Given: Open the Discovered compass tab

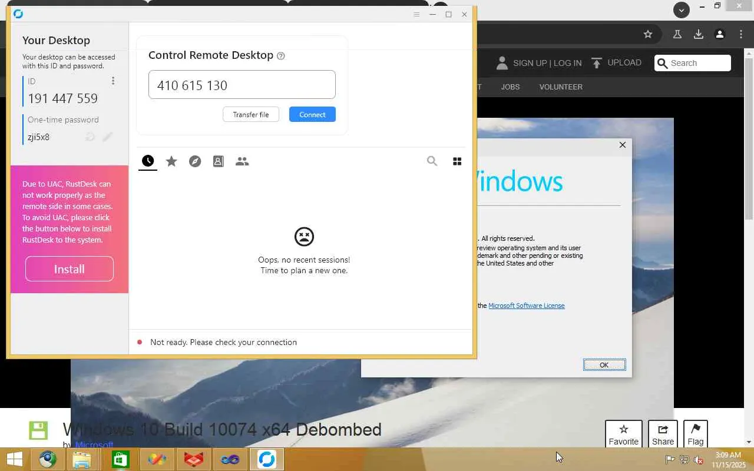Looking at the screenshot, I should click(x=195, y=161).
